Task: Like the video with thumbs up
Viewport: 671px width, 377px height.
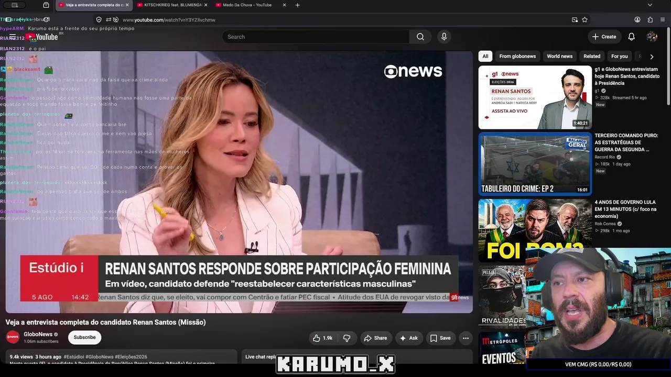Action: click(x=323, y=338)
